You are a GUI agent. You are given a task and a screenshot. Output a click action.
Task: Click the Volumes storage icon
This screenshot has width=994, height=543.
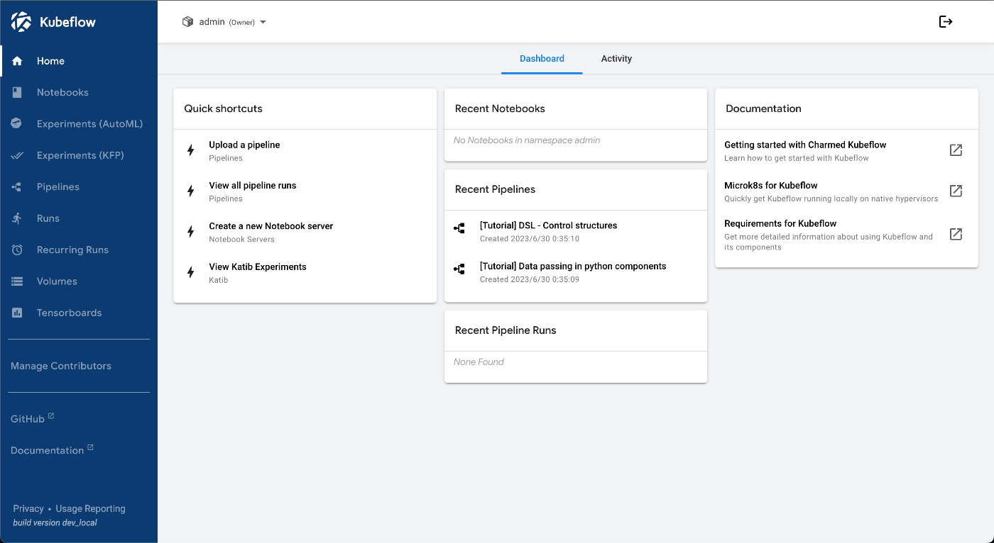point(17,281)
